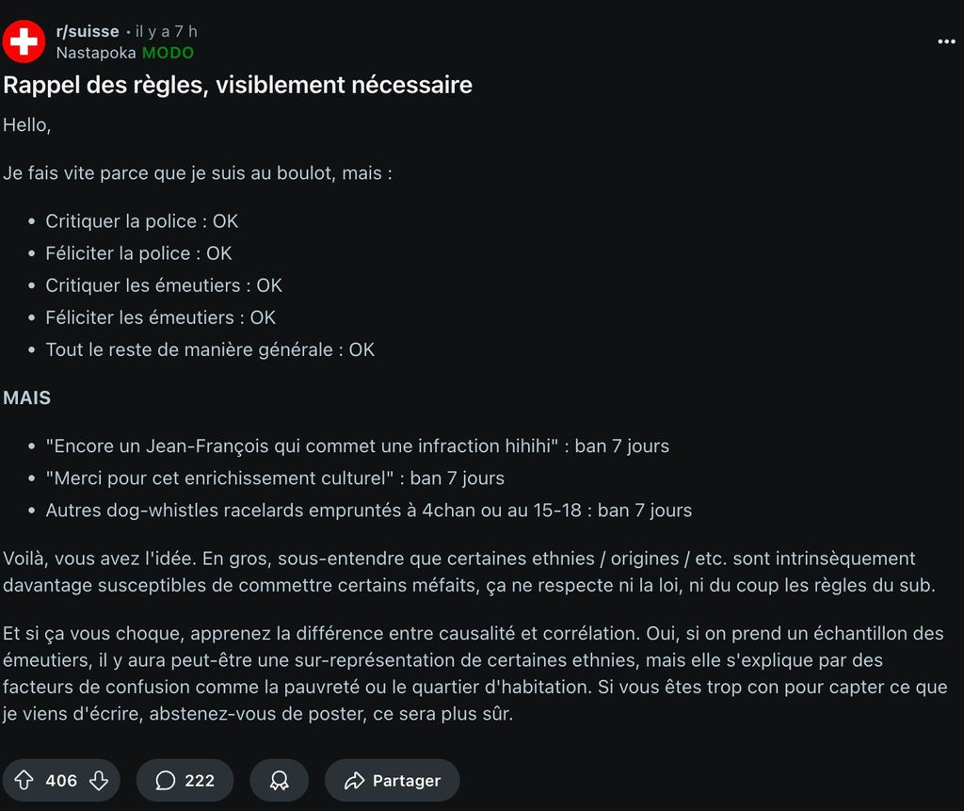Open the post title "Rappel des règles"

coord(237,86)
